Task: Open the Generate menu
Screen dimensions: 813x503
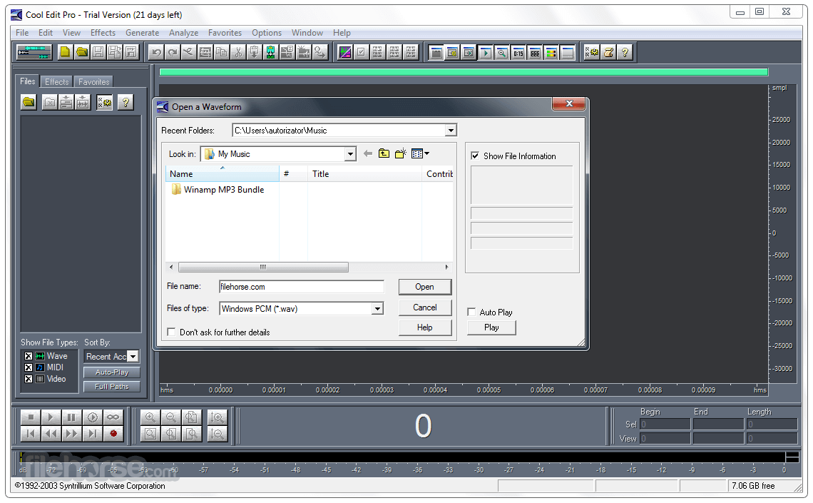Action: click(142, 33)
